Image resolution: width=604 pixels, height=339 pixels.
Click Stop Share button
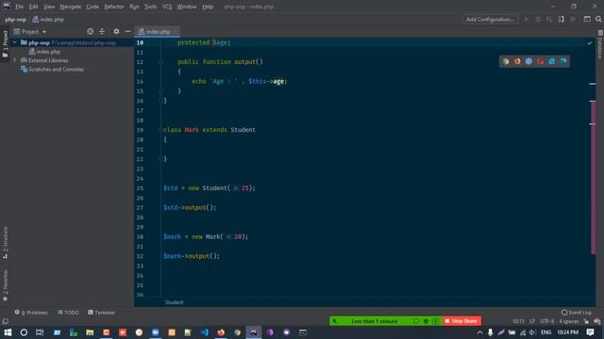[461, 321]
